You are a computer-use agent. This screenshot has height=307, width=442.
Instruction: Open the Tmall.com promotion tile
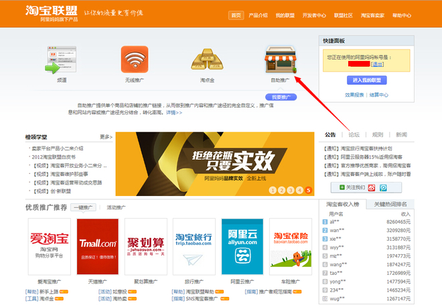(x=98, y=246)
